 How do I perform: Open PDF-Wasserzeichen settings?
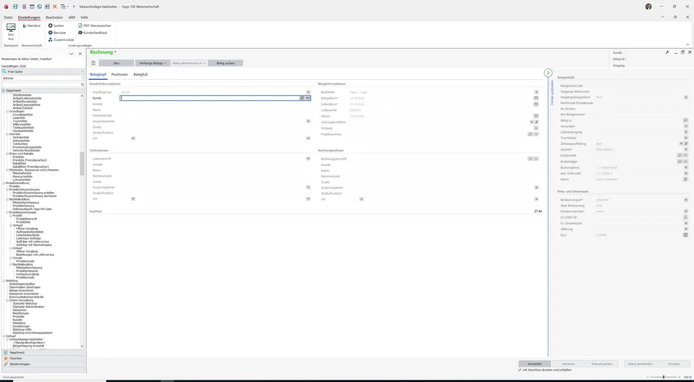click(94, 26)
